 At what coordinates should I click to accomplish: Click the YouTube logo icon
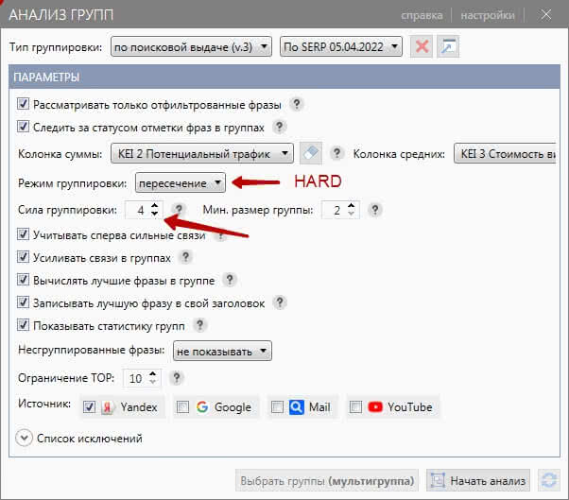coord(375,406)
